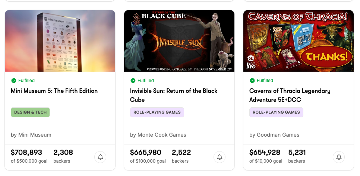Image resolution: width=360 pixels, height=176 pixels.
Task: Select Role-Playing Games tag on Caverns card
Action: [x=276, y=112]
